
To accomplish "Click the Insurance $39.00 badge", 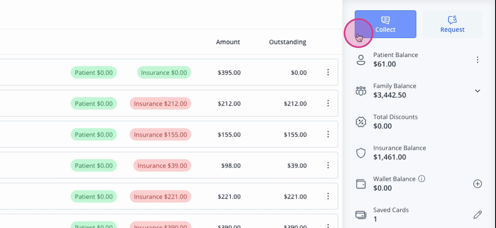I will point(162,166).
